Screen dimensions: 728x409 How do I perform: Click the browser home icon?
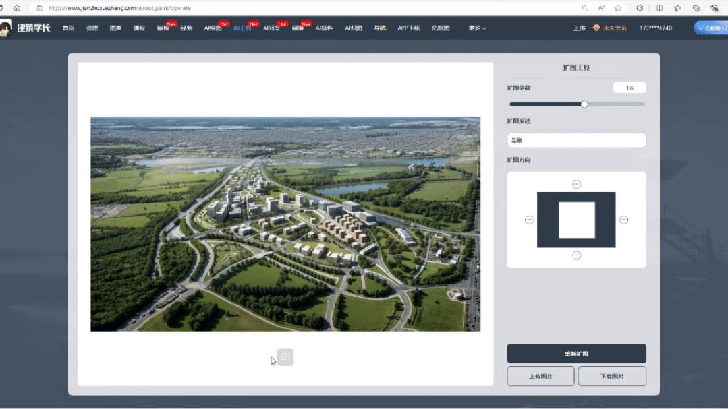coord(17,8)
